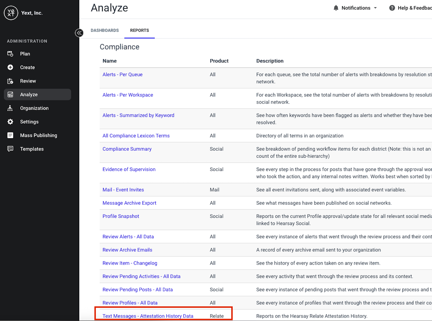Open the Plan menu item
The height and width of the screenshot is (321, 432).
tap(38, 54)
